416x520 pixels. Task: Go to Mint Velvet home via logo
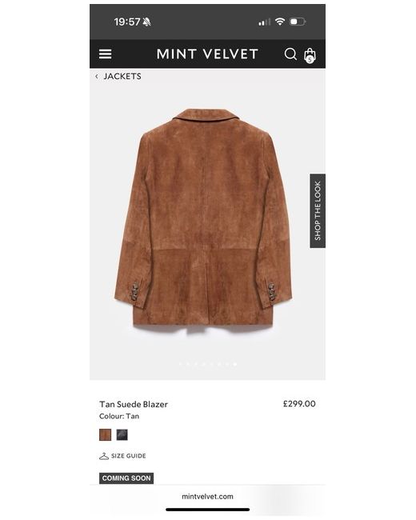click(207, 54)
